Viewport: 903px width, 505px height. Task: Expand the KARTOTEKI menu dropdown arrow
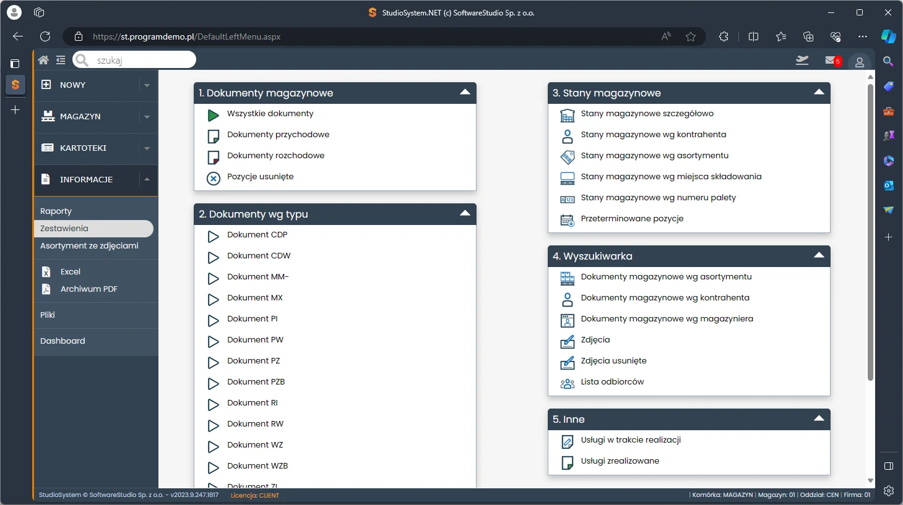pos(147,148)
